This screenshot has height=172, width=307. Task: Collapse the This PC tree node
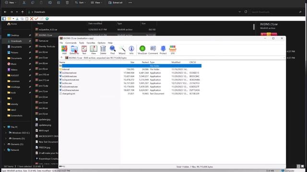(4, 127)
